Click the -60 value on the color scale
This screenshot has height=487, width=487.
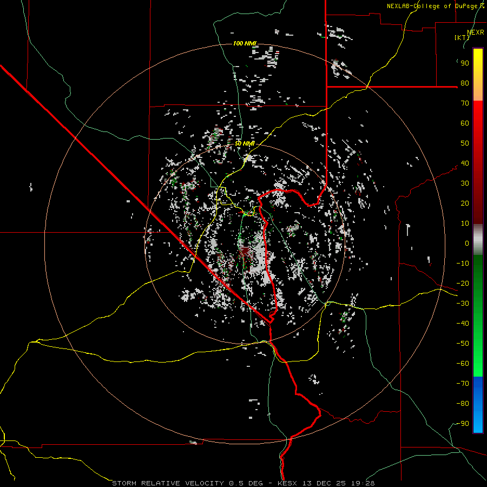click(x=463, y=364)
